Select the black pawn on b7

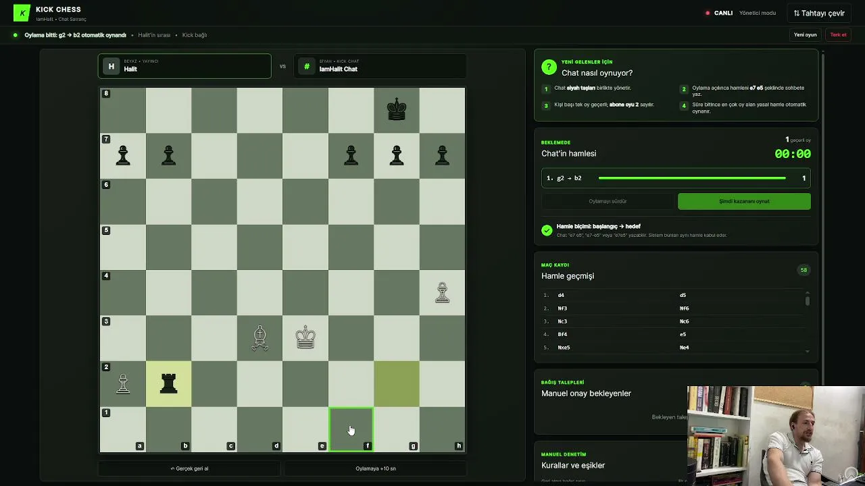[x=168, y=155]
